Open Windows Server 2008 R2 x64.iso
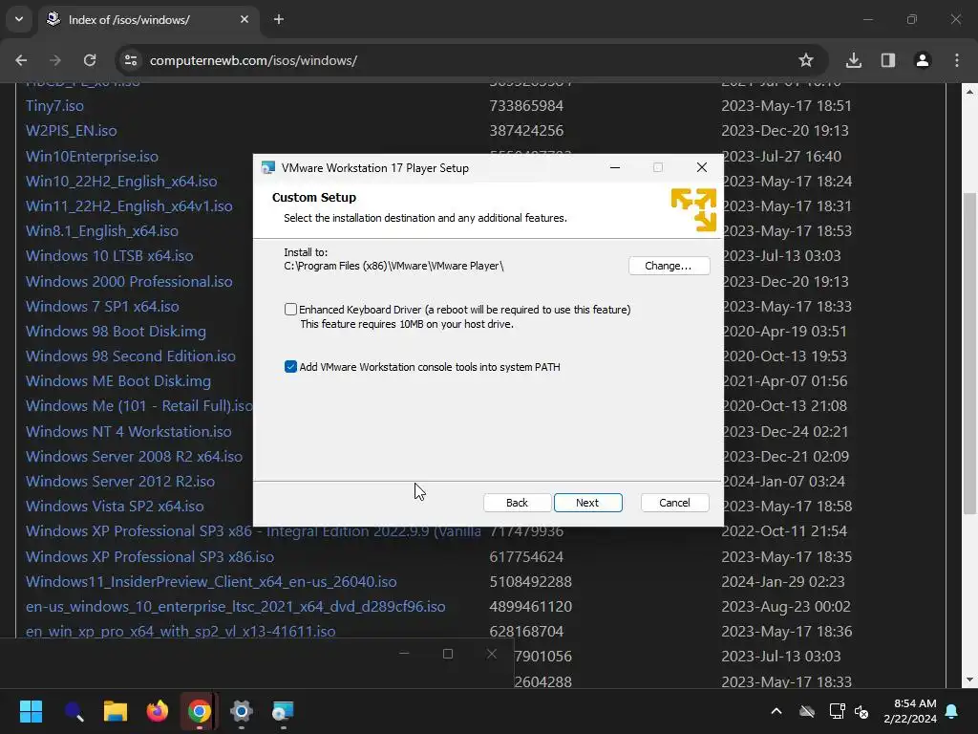The height and width of the screenshot is (734, 978). pos(134,456)
